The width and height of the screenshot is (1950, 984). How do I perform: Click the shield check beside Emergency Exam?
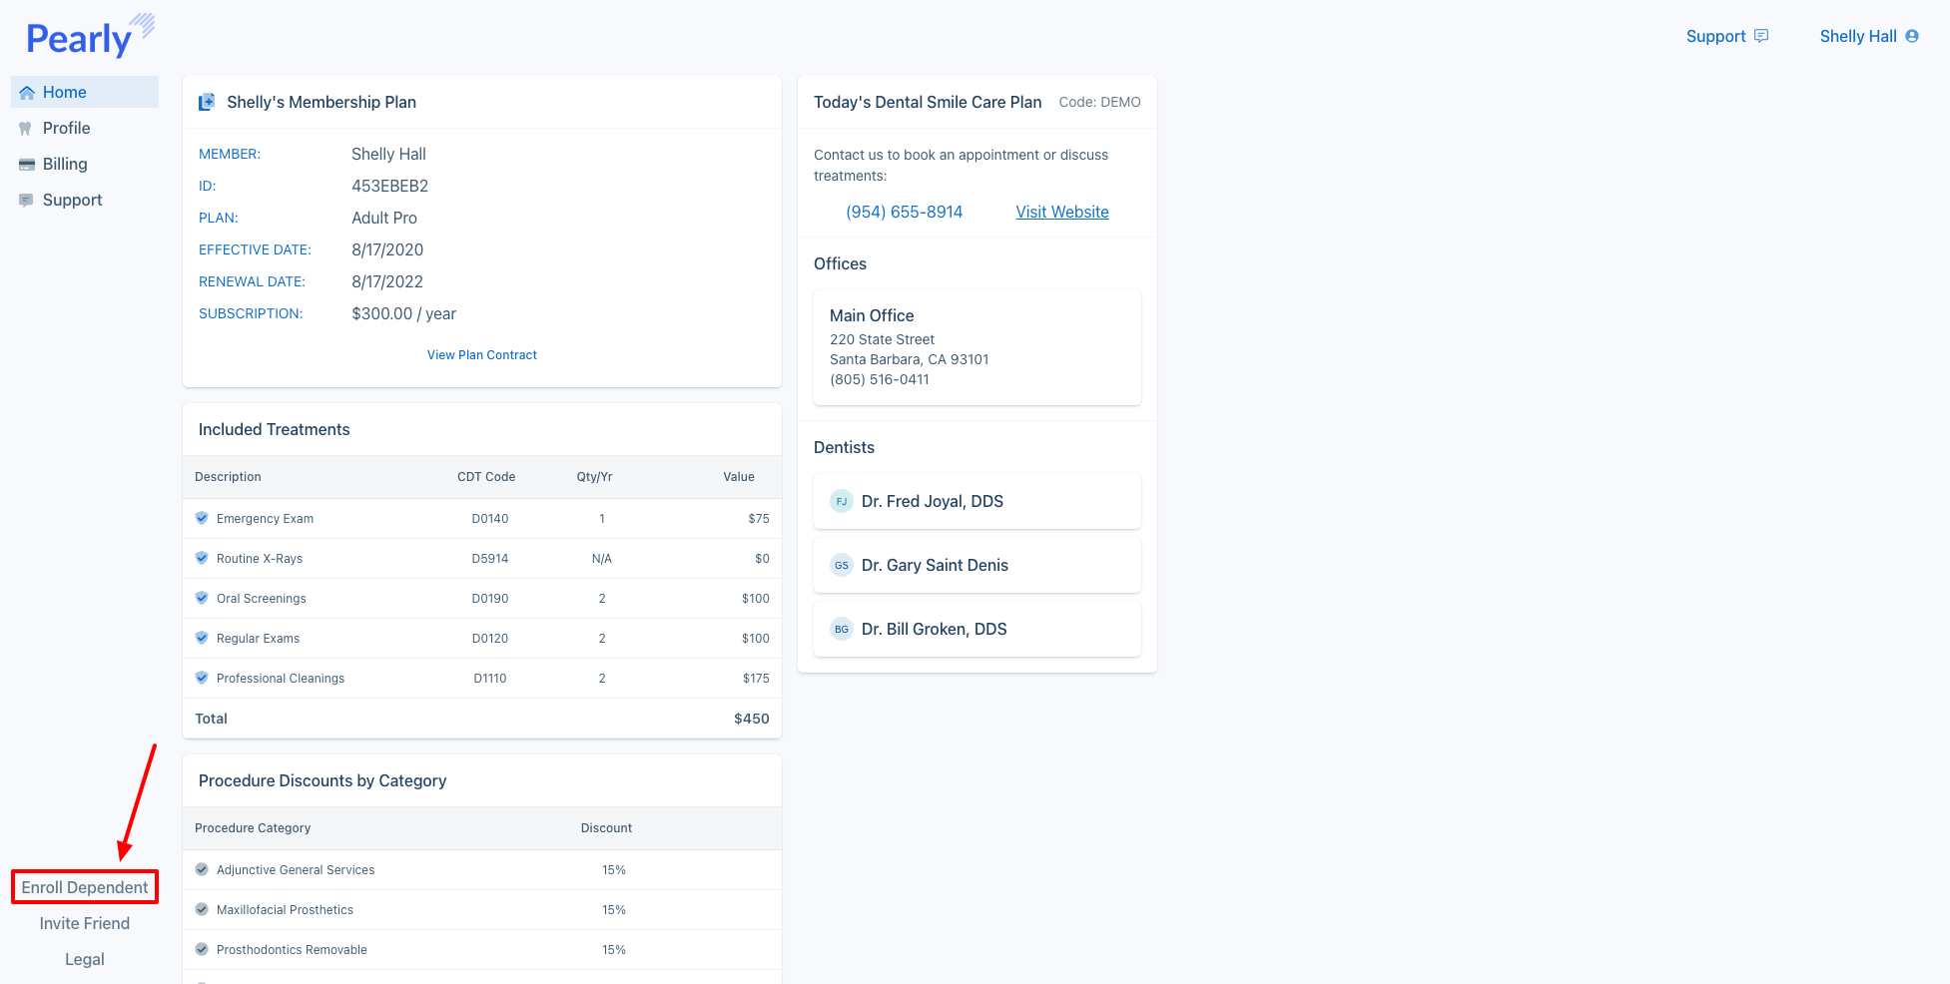pyautogui.click(x=202, y=518)
